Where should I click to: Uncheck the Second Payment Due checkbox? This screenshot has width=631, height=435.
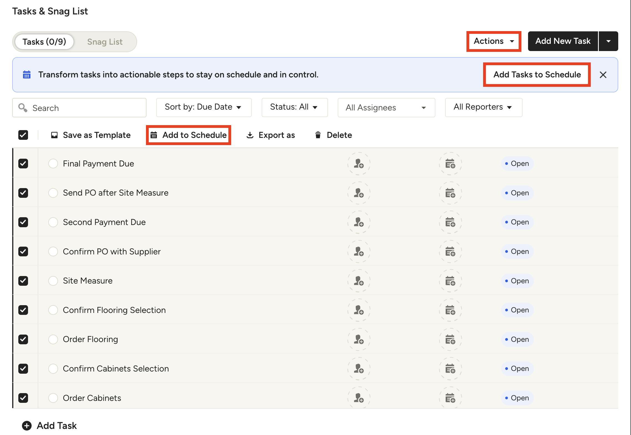[x=23, y=222]
